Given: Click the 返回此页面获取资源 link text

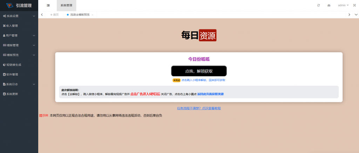Looking at the screenshot, I should (210, 94).
